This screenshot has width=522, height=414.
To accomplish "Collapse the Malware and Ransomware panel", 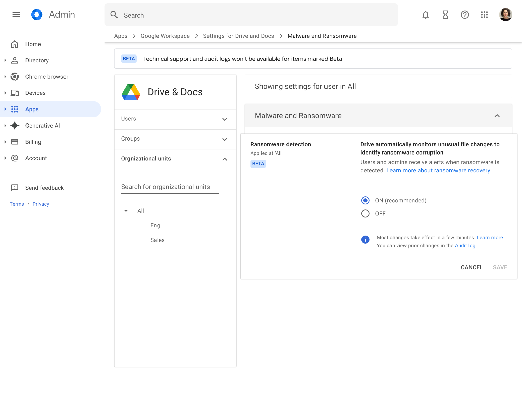I will [x=497, y=116].
